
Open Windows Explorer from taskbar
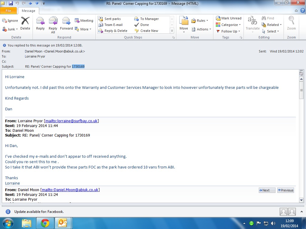(27, 223)
